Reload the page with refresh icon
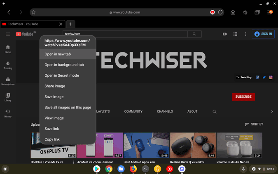This screenshot has height=174, width=278. click(220, 12)
